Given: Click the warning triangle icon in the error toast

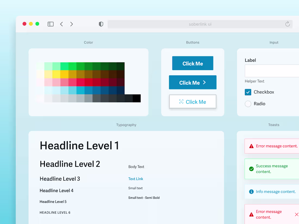Looking at the screenshot, I should click(252, 146).
